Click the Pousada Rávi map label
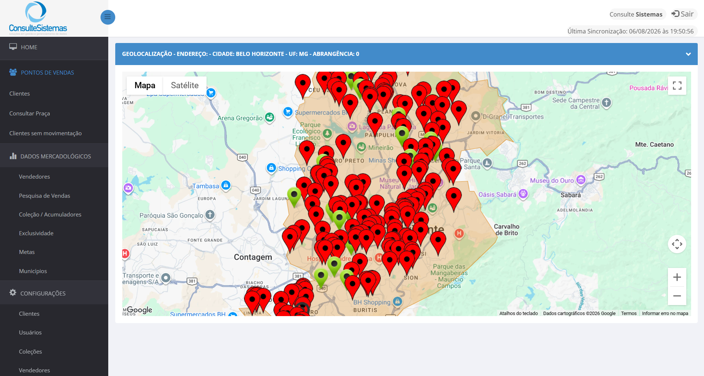 (648, 88)
